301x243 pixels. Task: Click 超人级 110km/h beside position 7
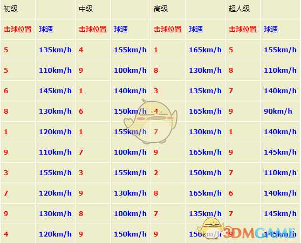[x=280, y=172]
